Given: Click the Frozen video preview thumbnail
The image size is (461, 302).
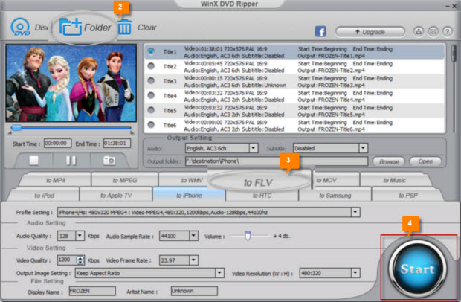Looking at the screenshot, I should tap(71, 83).
